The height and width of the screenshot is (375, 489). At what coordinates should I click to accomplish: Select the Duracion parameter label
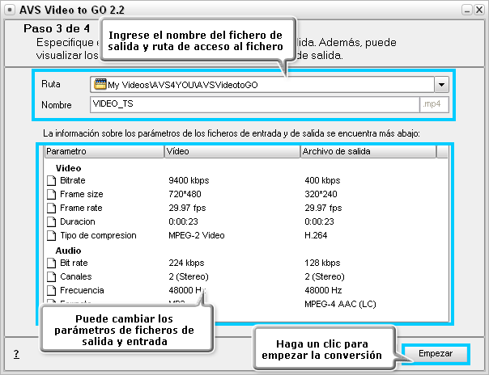point(78,221)
